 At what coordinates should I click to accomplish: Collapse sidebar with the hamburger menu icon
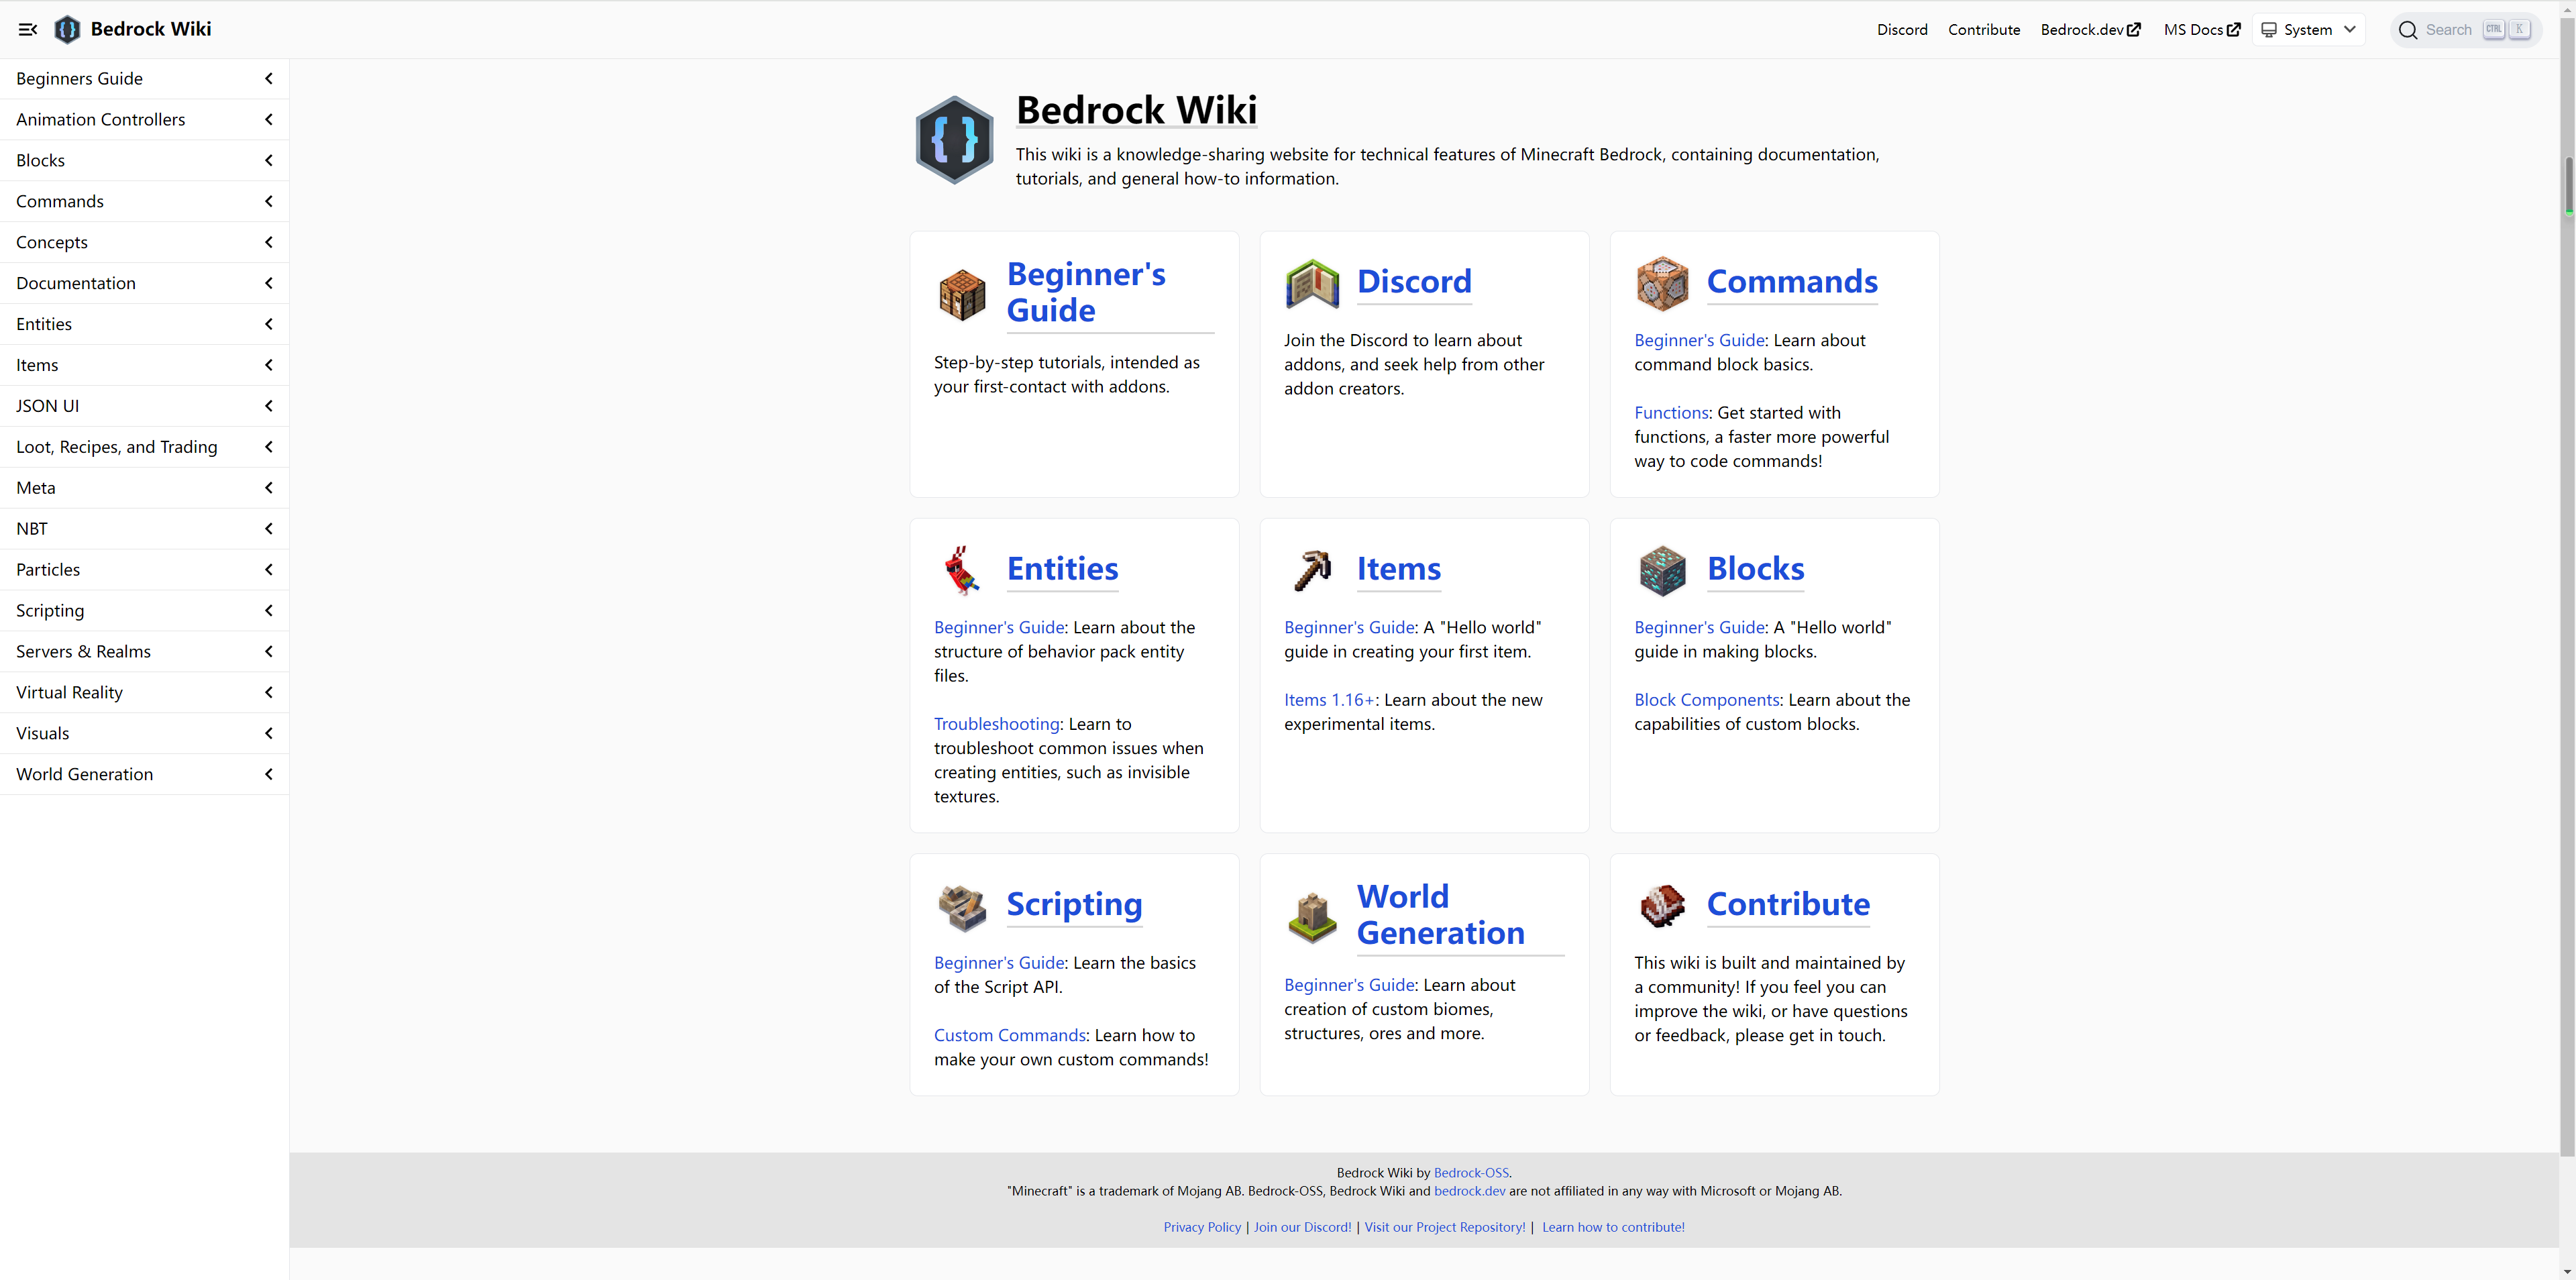coord(28,29)
